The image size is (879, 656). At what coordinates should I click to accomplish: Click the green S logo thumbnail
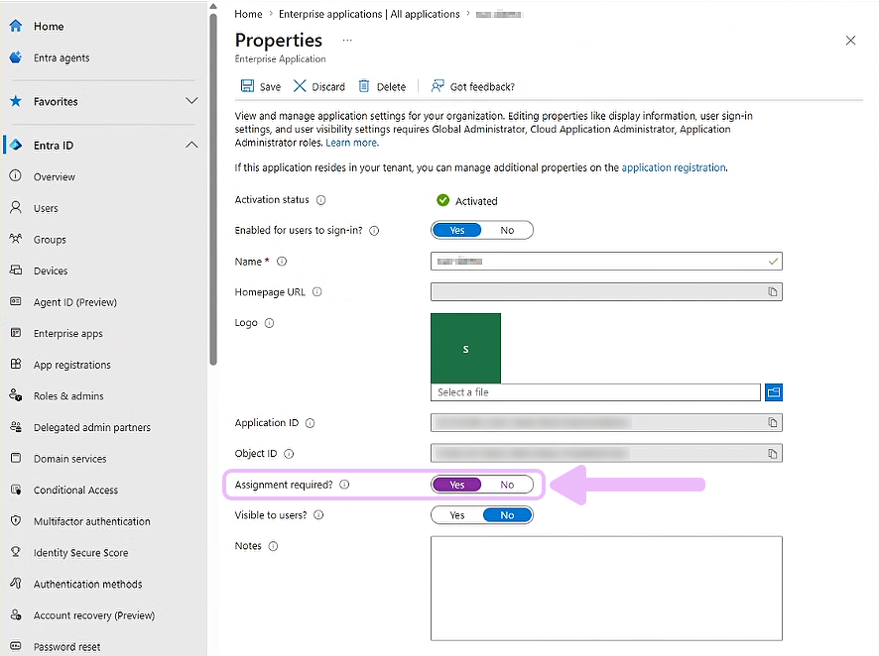465,348
